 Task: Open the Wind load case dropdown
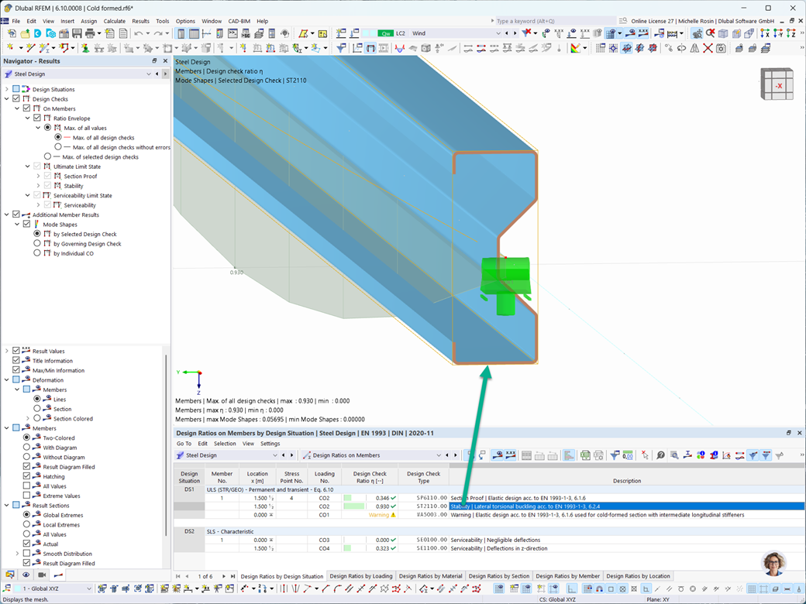pos(498,33)
